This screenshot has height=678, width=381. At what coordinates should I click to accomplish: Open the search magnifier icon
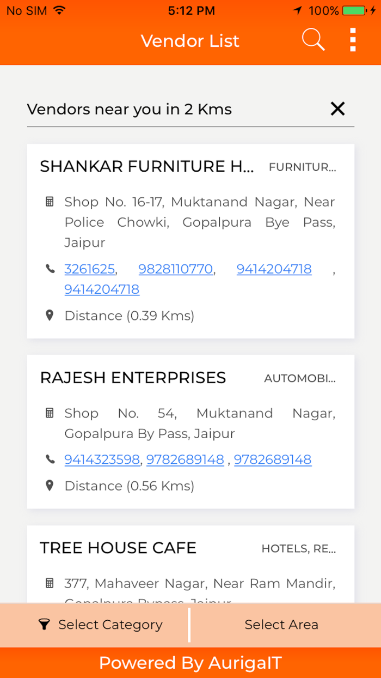click(313, 40)
